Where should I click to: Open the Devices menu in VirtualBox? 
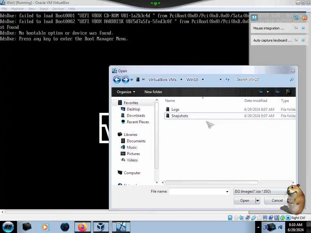(58, 9)
